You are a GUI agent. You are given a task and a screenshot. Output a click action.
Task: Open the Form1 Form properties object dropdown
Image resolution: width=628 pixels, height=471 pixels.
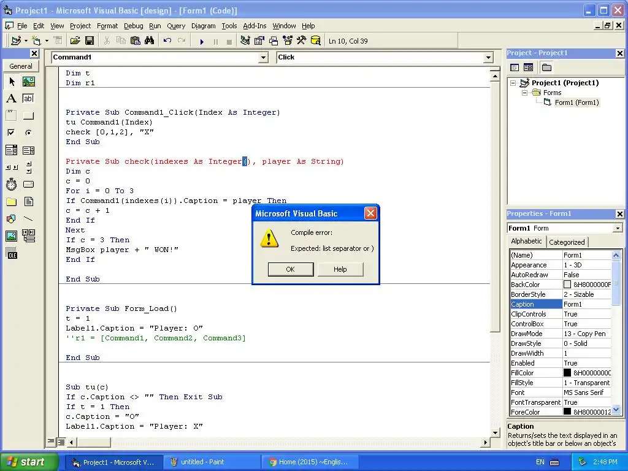coord(618,228)
